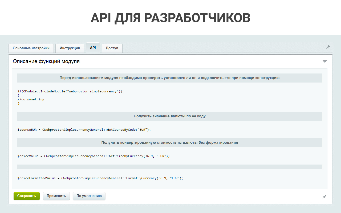
Task: Click the 'Получить значение валюты по её коду' heading
Action: [169, 116]
